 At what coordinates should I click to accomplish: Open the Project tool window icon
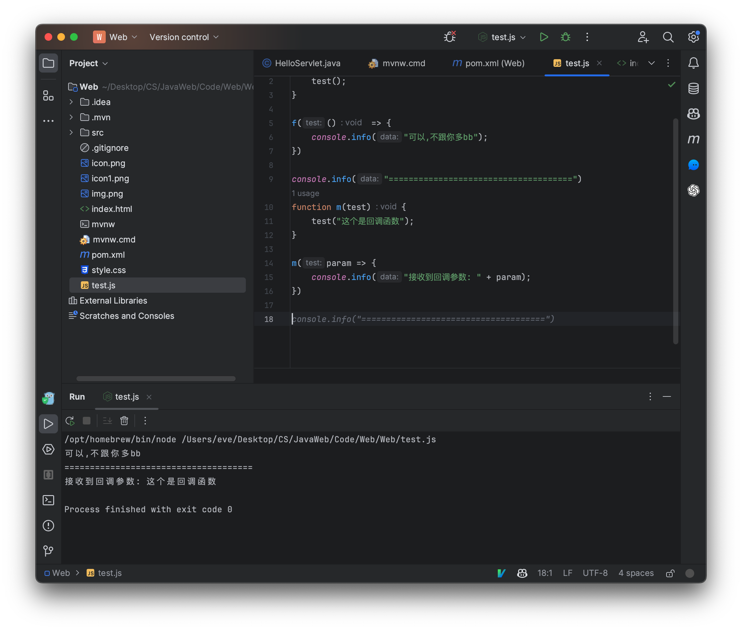(48, 64)
